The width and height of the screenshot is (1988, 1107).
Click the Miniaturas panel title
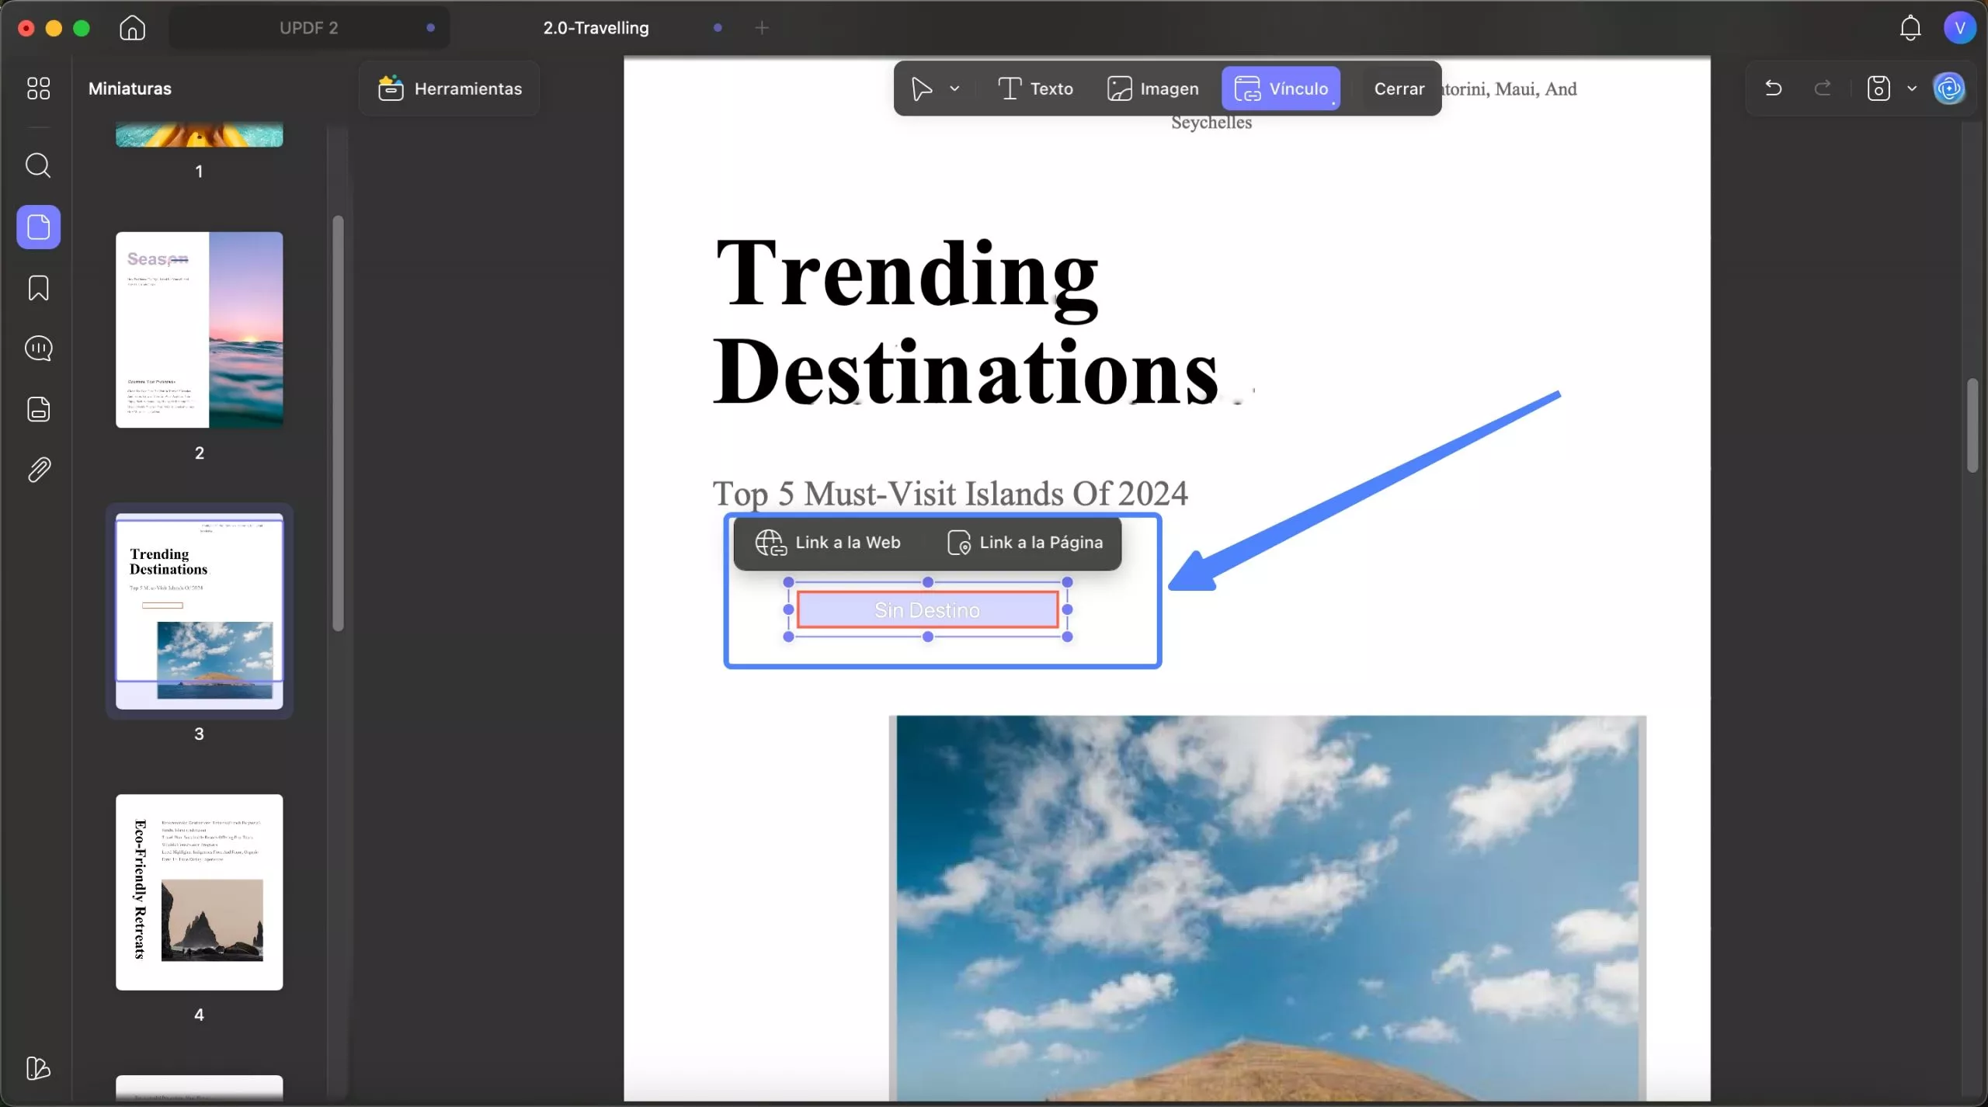[130, 88]
